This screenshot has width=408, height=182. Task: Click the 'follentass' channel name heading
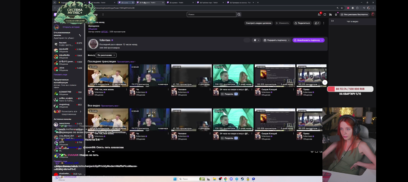105,40
